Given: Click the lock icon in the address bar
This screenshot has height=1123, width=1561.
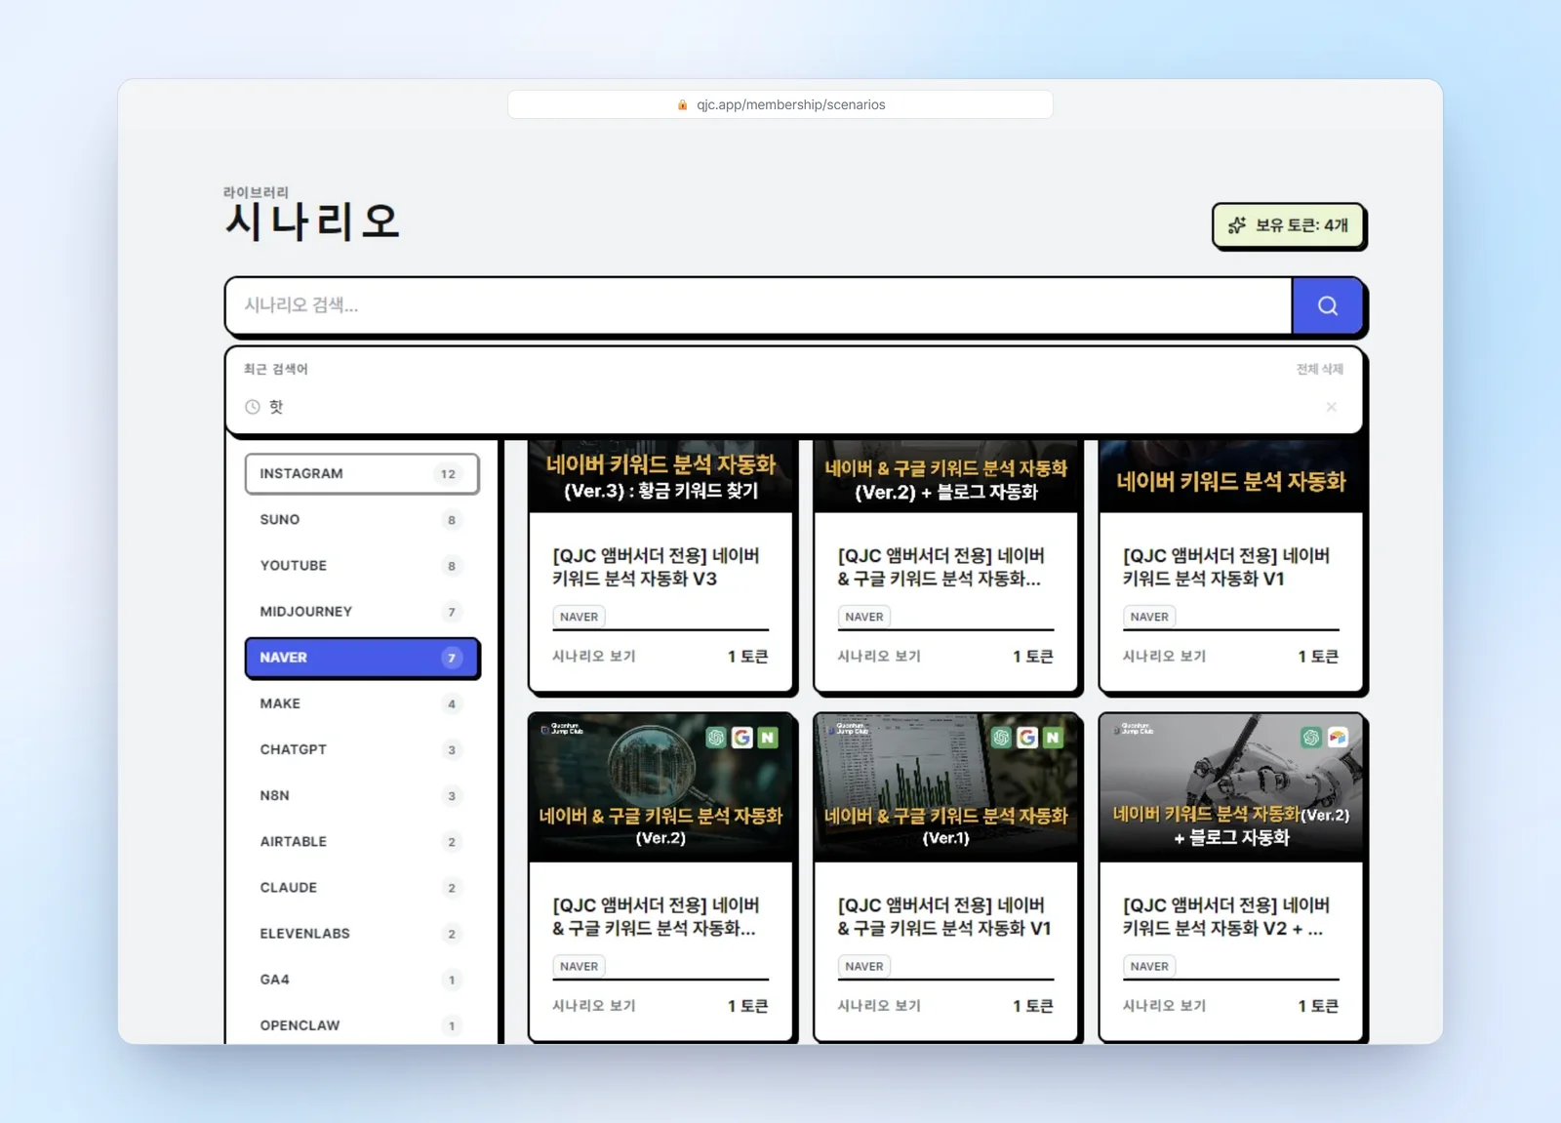Looking at the screenshot, I should (x=683, y=104).
